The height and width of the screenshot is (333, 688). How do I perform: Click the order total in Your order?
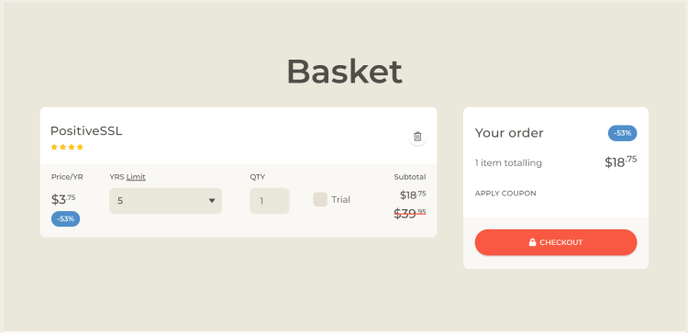coord(620,161)
